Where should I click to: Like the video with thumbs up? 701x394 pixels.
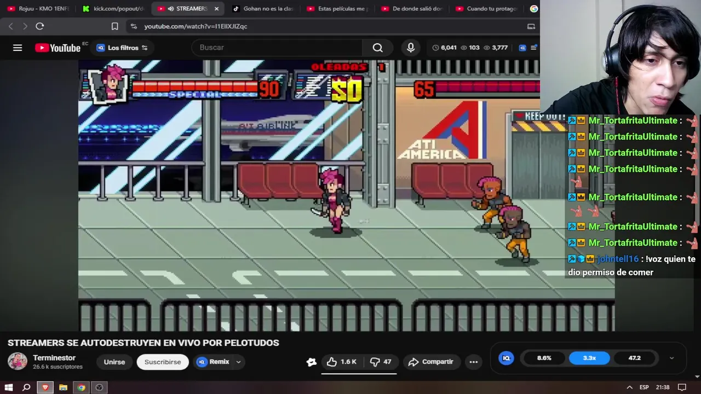pyautogui.click(x=341, y=362)
